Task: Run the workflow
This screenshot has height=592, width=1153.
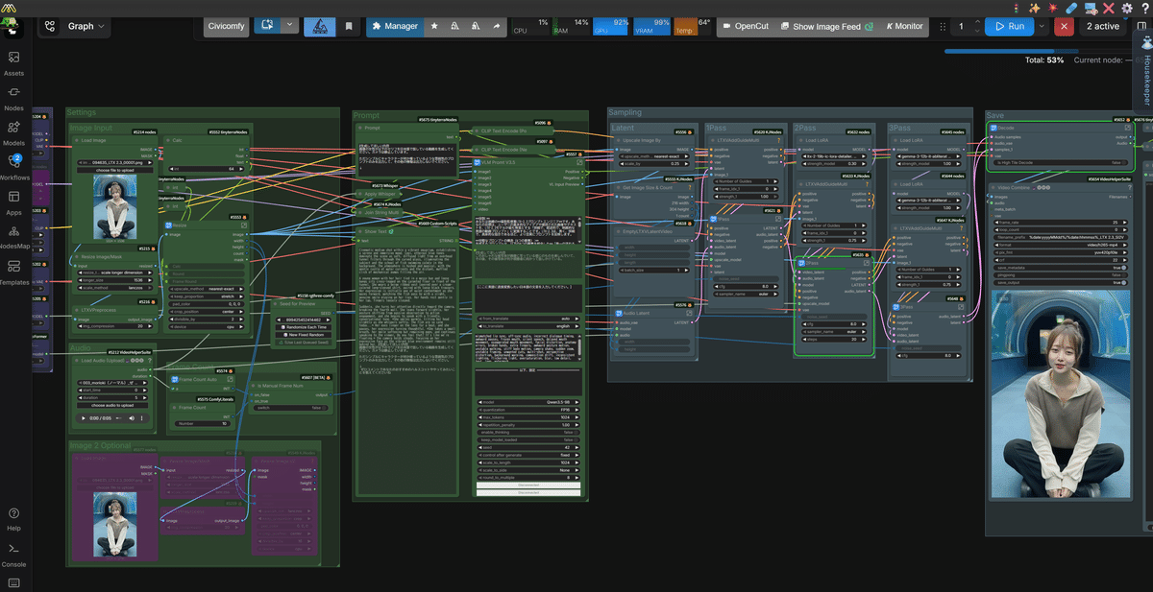Action: coord(1009,26)
